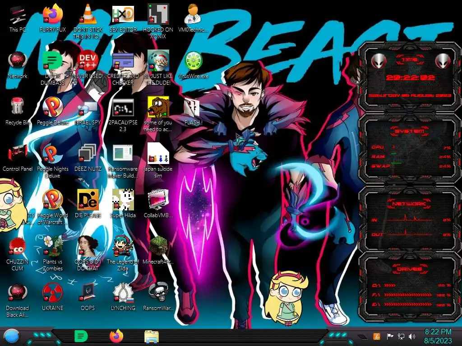The image size is (462, 346).
Task: Open the Control Panel icon
Action: pos(18,158)
